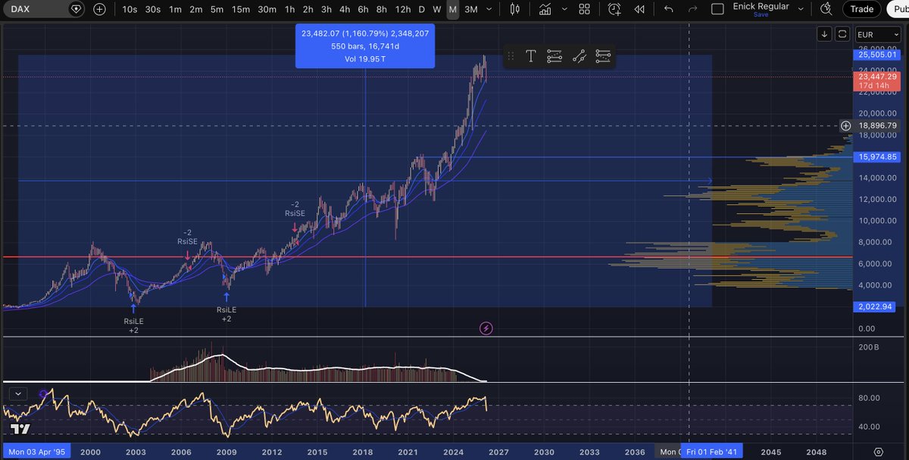Viewport: 909px width, 460px height.
Task: Select the 30s timeframe
Action: tap(153, 9)
